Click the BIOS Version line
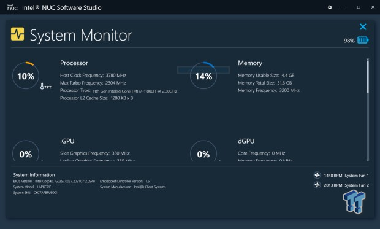 coord(54,181)
